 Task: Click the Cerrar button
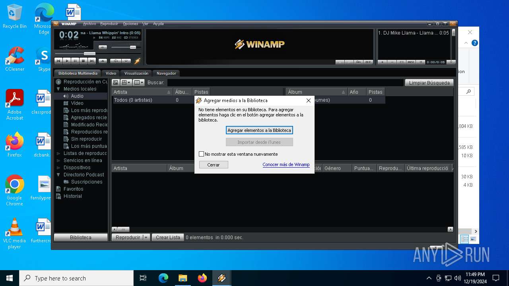214,164
